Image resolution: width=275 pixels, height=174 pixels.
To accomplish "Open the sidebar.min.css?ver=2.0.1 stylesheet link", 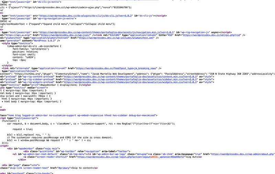I will click(131, 80).
